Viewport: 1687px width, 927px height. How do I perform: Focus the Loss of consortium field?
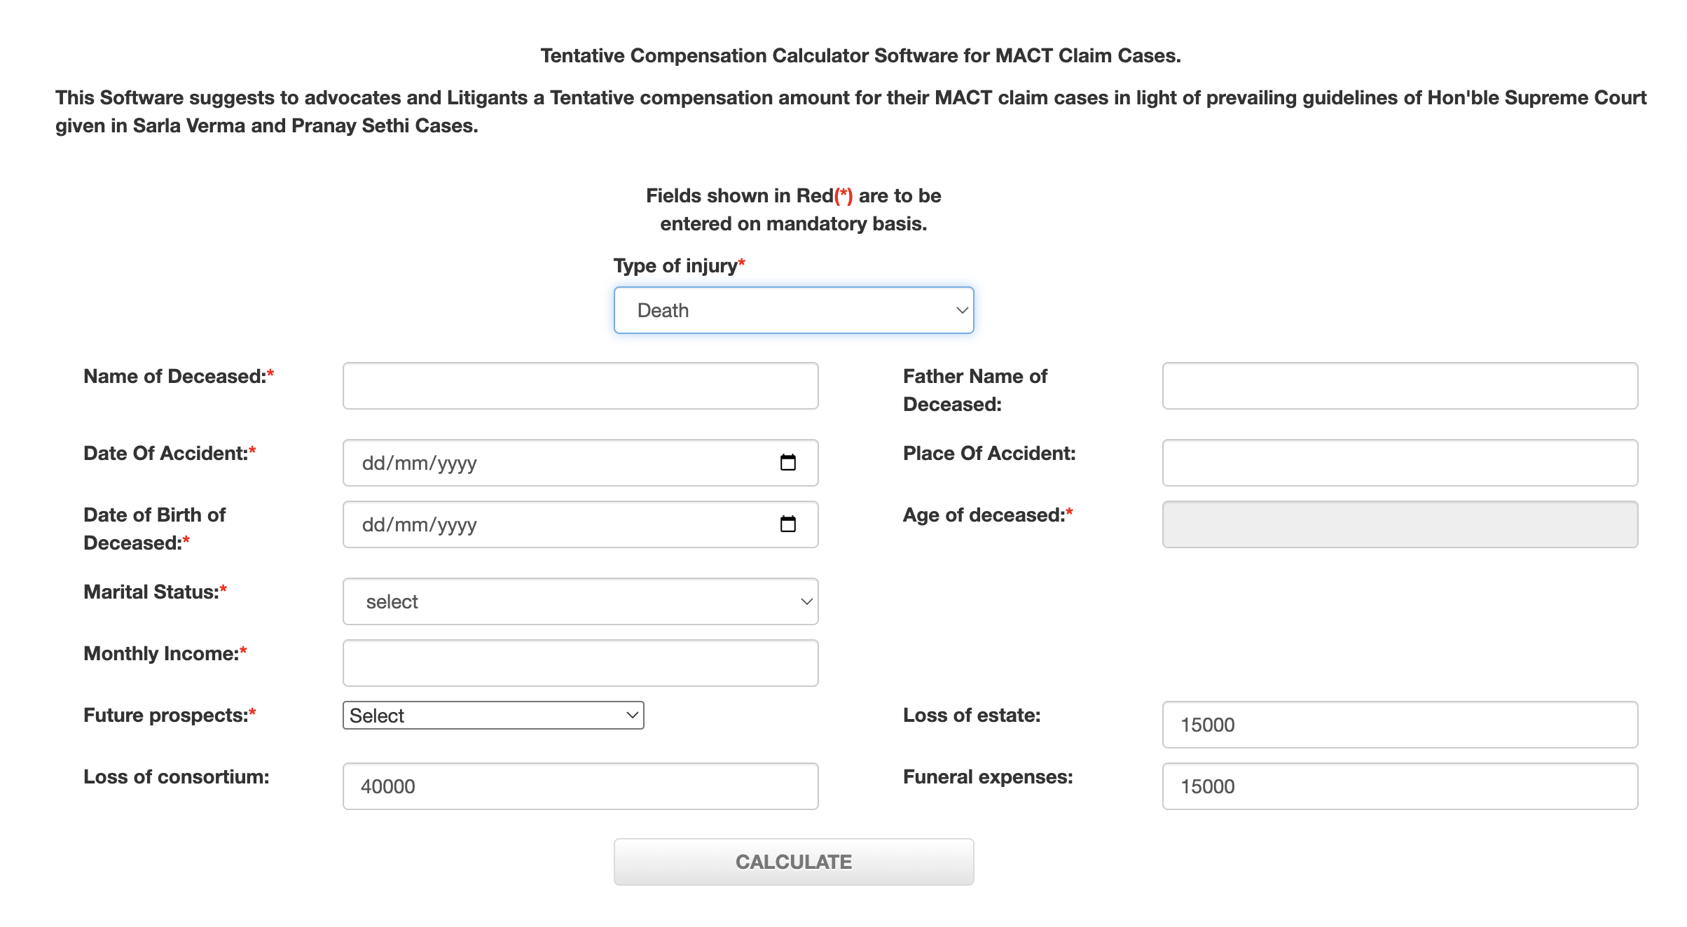point(580,786)
